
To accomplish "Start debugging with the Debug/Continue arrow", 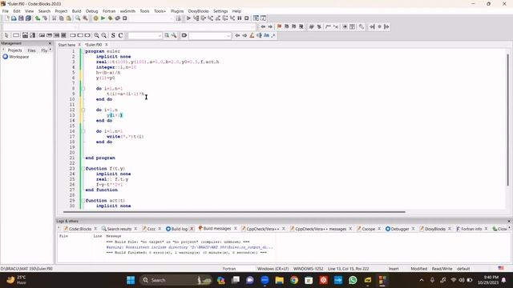I will tap(188, 18).
